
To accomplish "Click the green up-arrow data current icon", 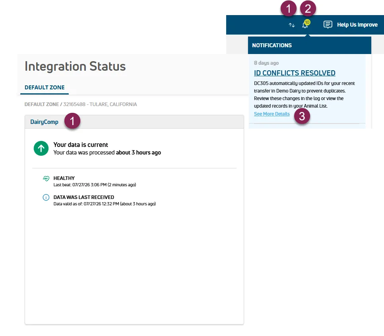I will pyautogui.click(x=41, y=148).
